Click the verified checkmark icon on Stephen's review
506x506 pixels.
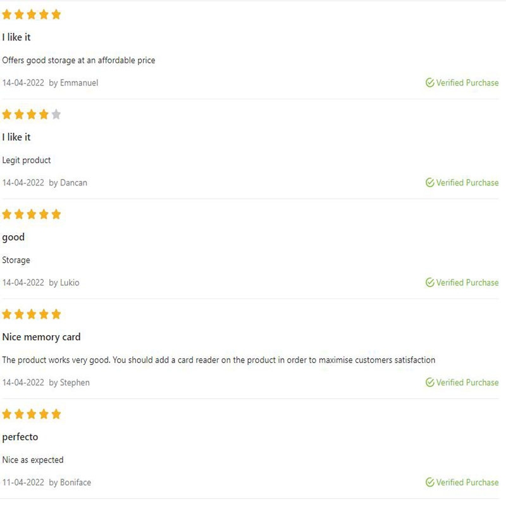[x=430, y=383]
